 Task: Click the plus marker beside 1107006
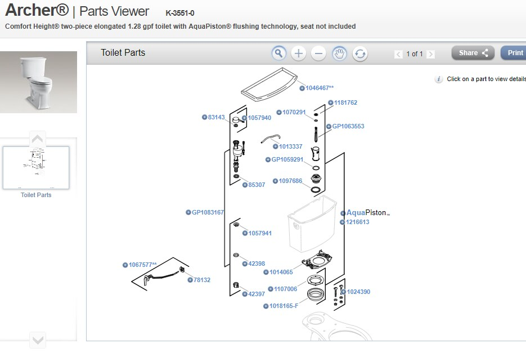271,289
